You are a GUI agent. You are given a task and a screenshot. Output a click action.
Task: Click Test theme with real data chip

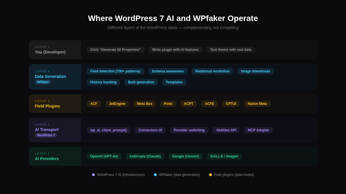point(231,50)
